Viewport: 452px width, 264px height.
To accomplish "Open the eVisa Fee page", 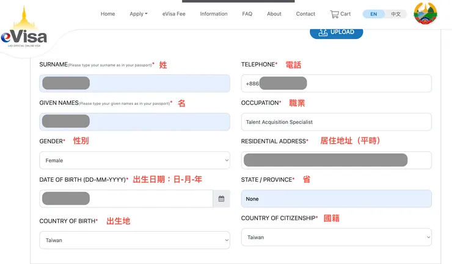I will tap(174, 14).
